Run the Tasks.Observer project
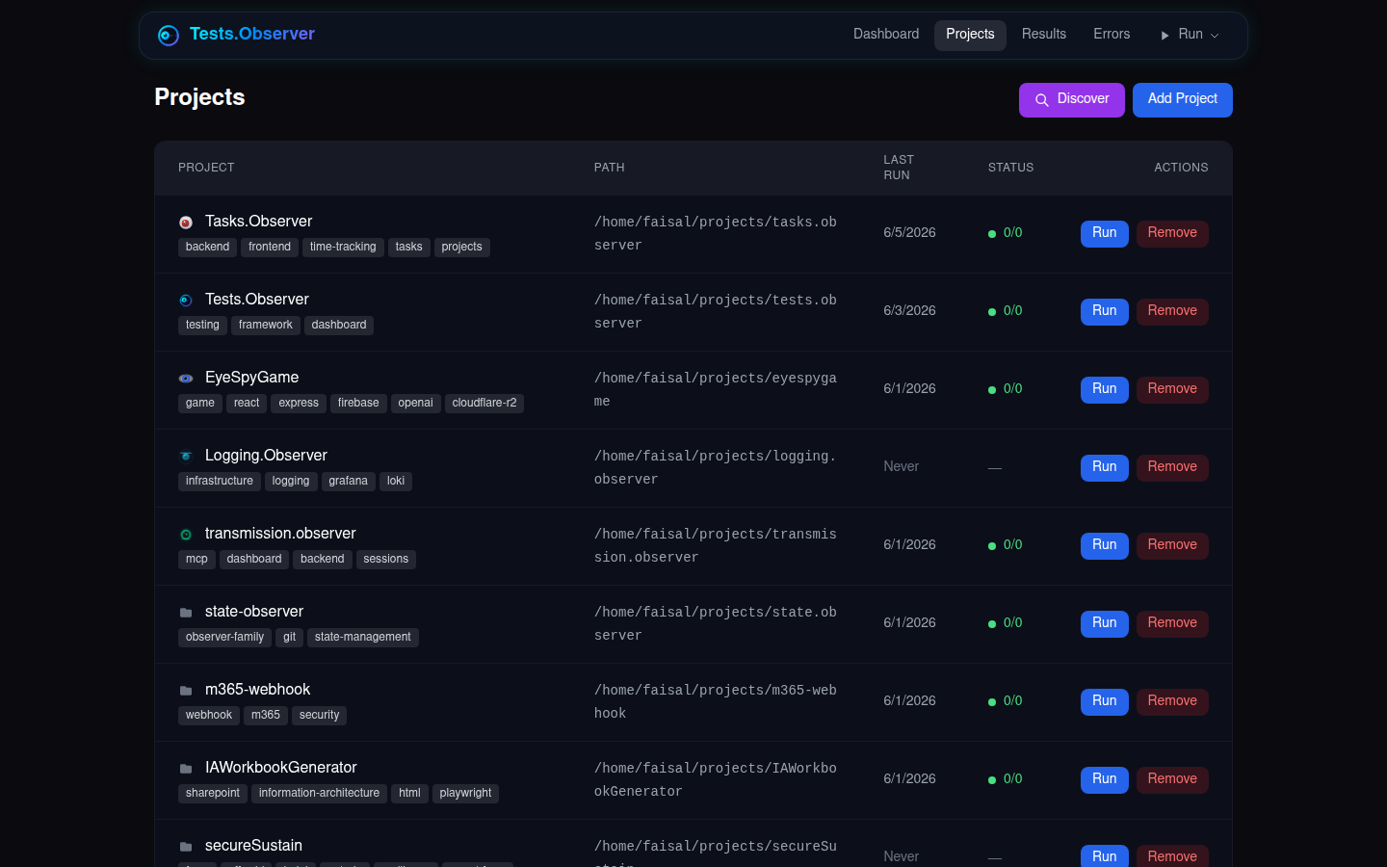1387x867 pixels. click(1105, 233)
